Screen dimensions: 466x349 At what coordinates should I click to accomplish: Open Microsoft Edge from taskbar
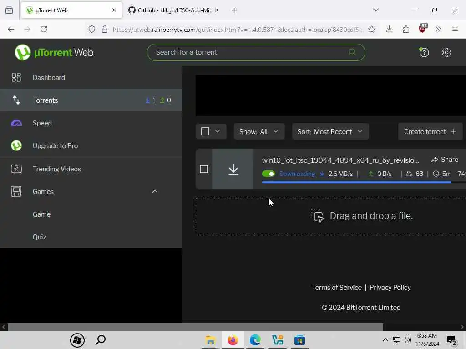click(255, 340)
